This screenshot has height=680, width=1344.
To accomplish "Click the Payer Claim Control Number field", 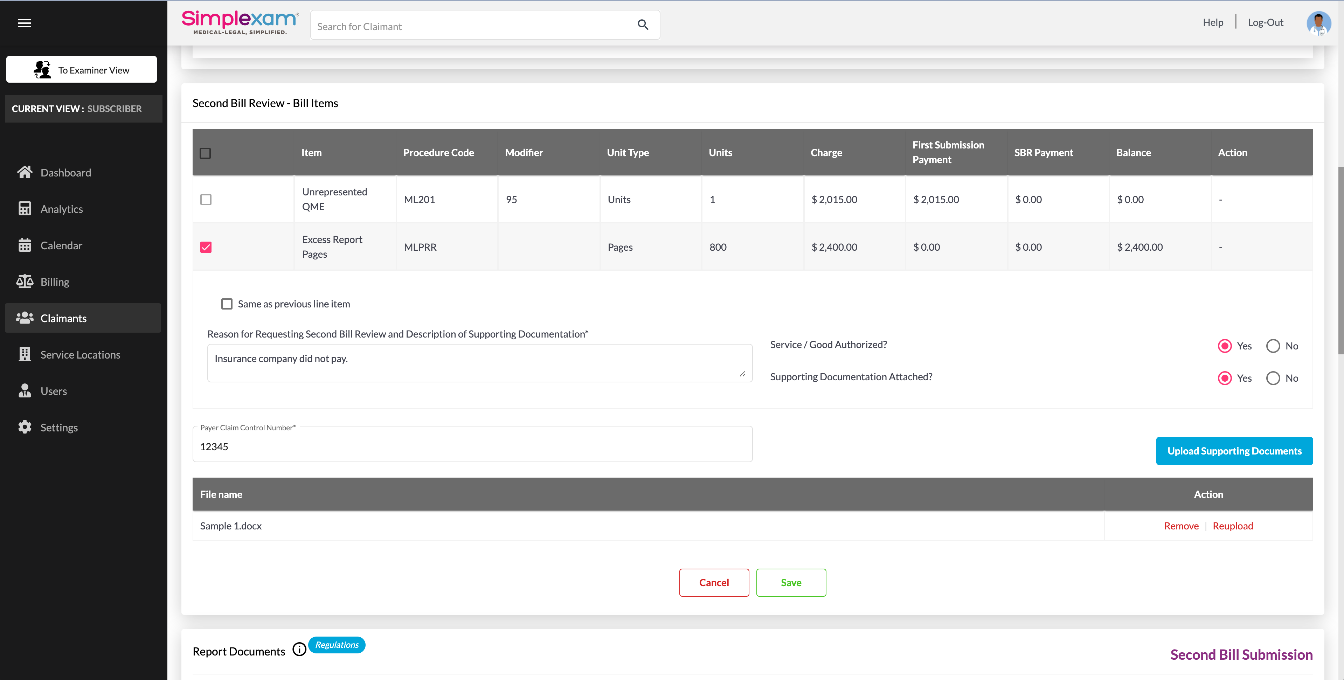I will [472, 447].
